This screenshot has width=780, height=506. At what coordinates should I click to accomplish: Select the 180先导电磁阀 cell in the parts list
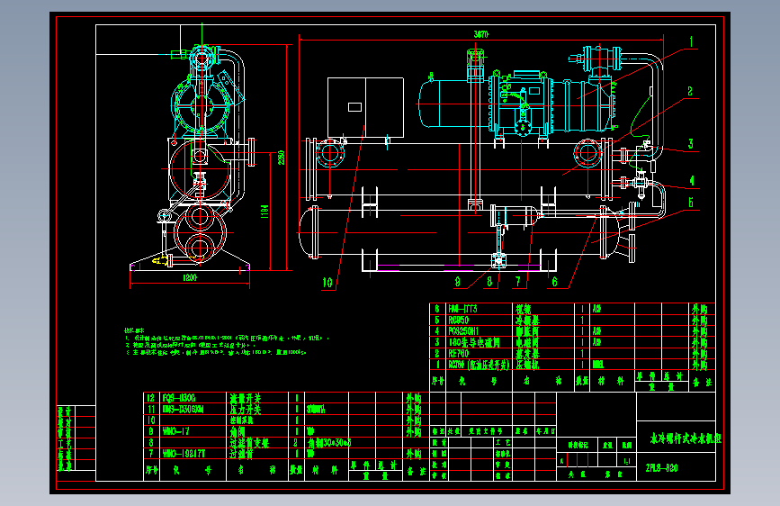[x=473, y=343]
